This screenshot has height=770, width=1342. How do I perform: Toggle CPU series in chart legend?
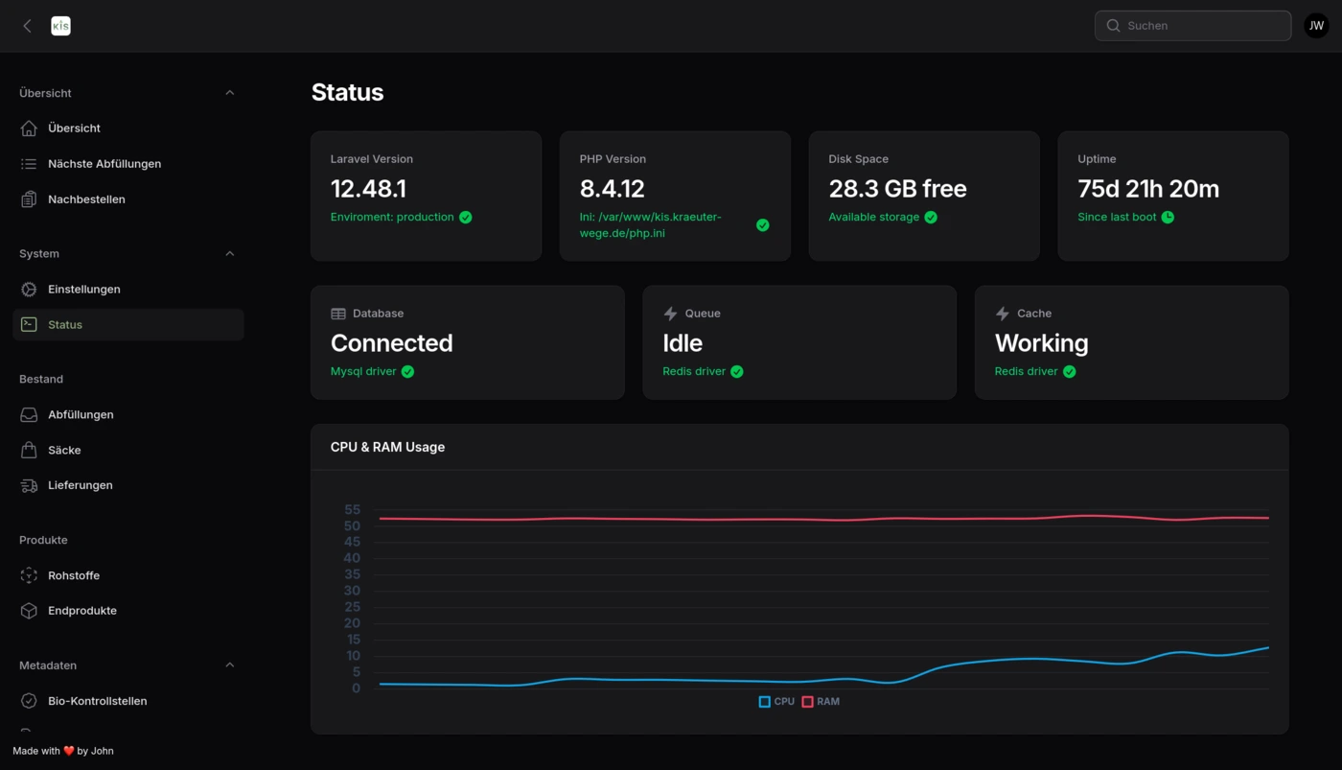[776, 702]
